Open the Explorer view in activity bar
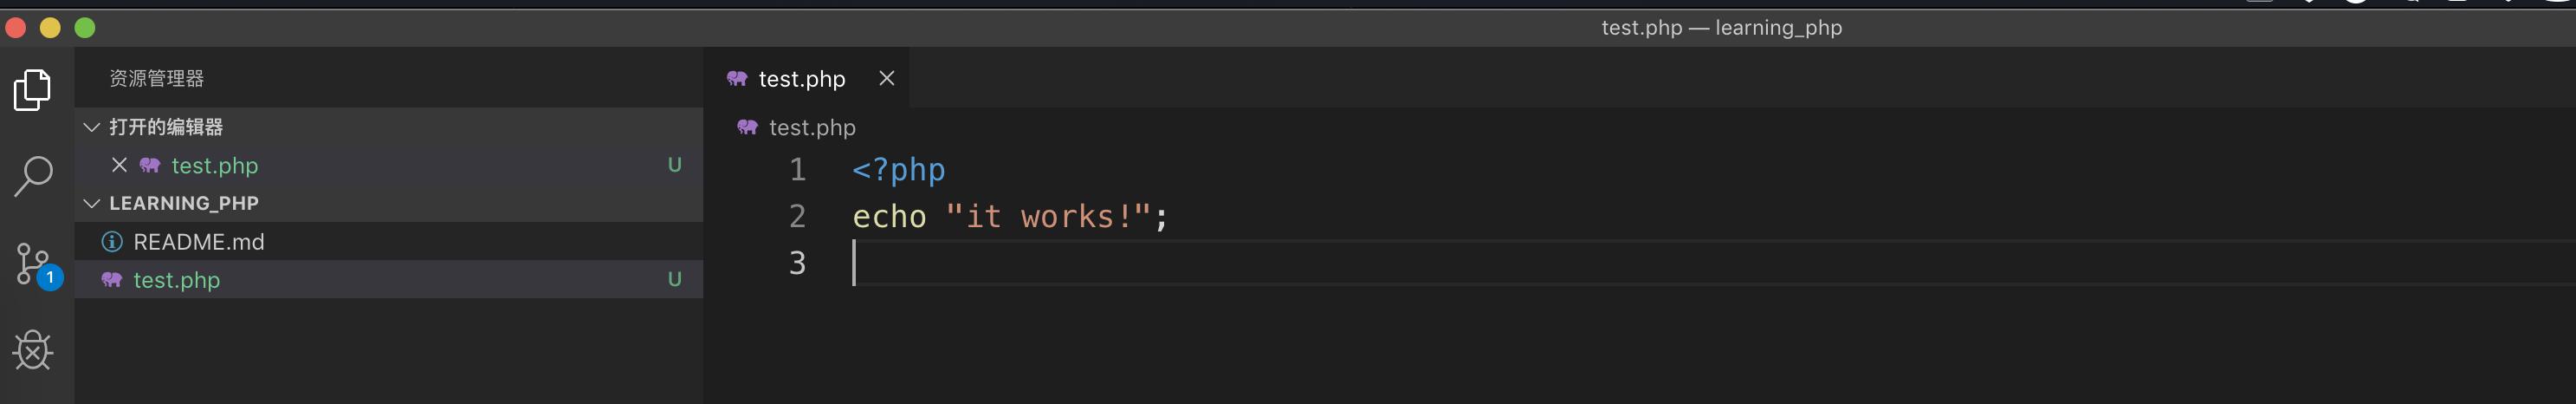 (33, 90)
